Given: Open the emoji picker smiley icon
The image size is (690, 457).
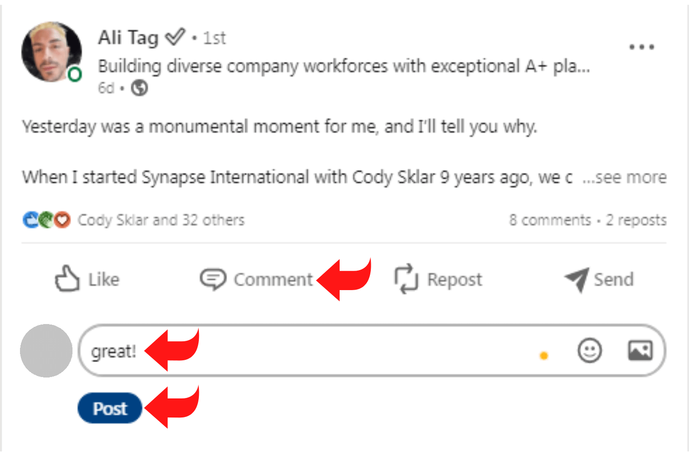Looking at the screenshot, I should tap(590, 351).
